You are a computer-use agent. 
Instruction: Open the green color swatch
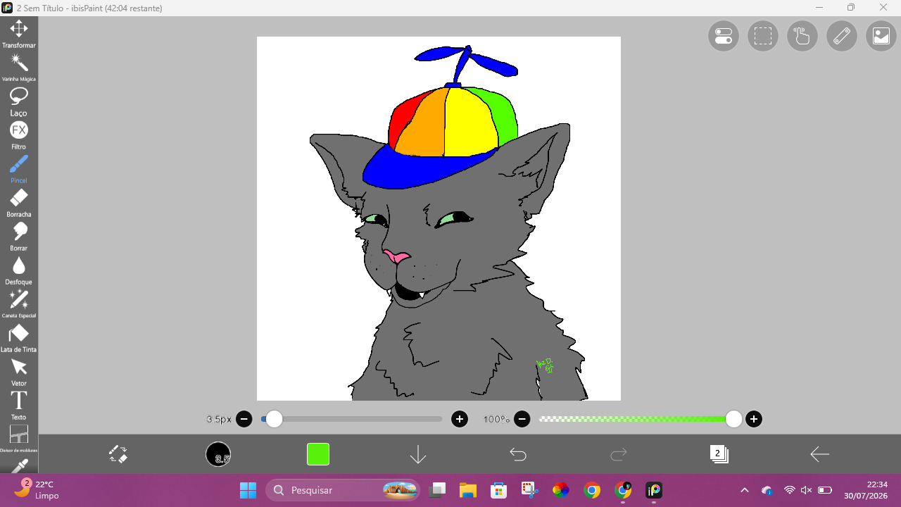(x=318, y=454)
